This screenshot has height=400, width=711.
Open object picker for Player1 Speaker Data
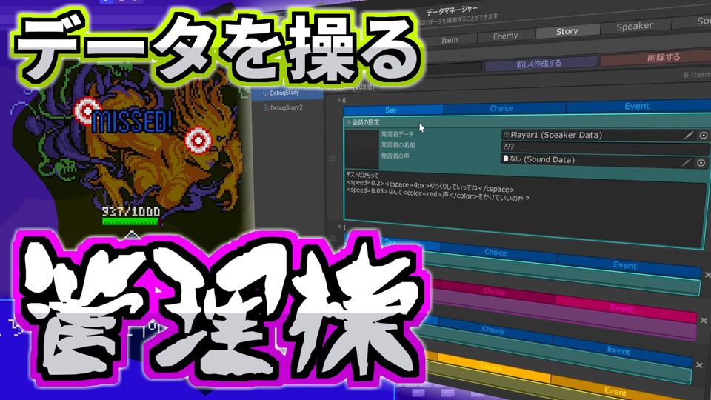pos(704,135)
